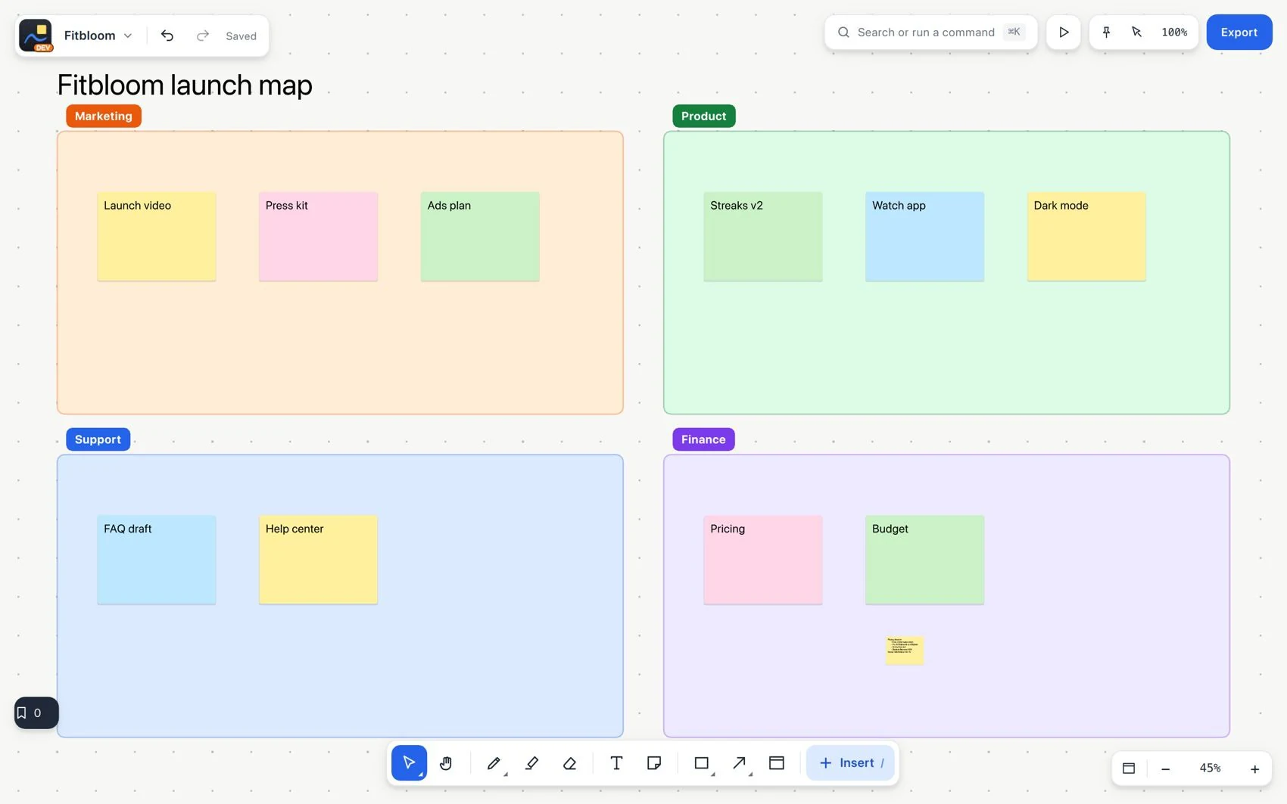Viewport: 1287px width, 804px height.
Task: Open the 45% zoom level menu
Action: (x=1210, y=768)
